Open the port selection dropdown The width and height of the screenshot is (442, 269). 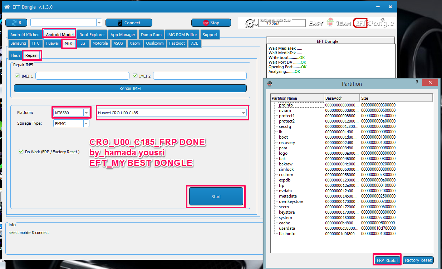click(x=99, y=23)
